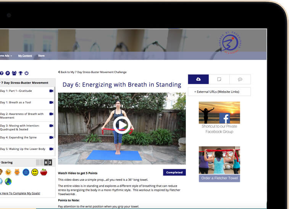Click the Day 6 lesson title heading
This screenshot has width=289, height=209.
click(122, 85)
